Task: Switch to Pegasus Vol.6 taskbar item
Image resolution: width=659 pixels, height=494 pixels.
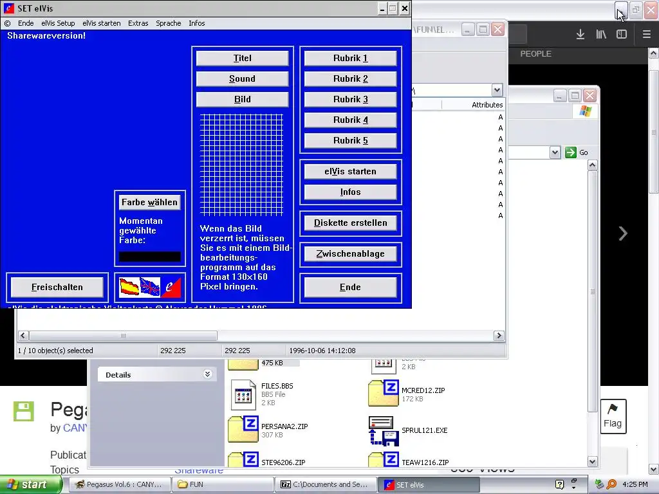Action: click(x=119, y=484)
